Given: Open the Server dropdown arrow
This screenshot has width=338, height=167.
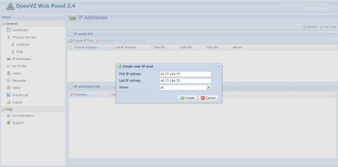Looking at the screenshot, I should tap(209, 87).
